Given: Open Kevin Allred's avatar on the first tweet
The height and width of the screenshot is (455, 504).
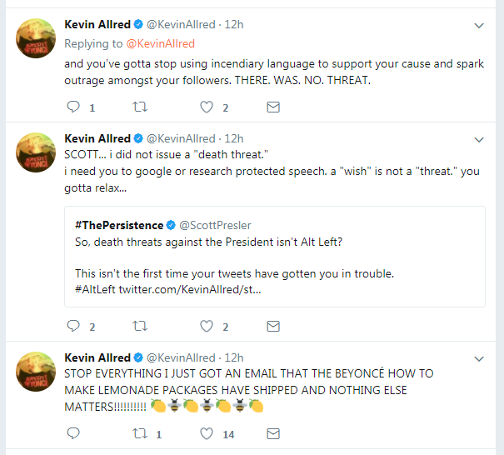Looking at the screenshot, I should (x=36, y=38).
